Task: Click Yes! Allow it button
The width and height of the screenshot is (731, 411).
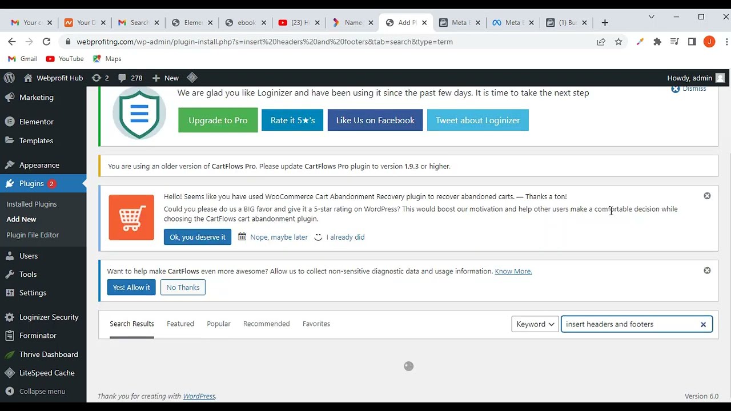Action: pos(131,287)
